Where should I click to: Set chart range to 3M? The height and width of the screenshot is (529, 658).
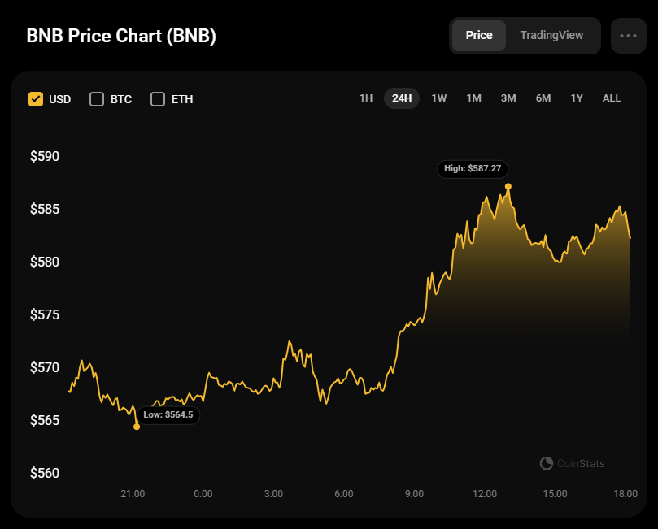[x=508, y=98]
